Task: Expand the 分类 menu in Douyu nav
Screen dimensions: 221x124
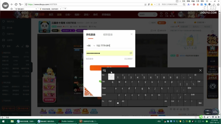Action: point(68,14)
